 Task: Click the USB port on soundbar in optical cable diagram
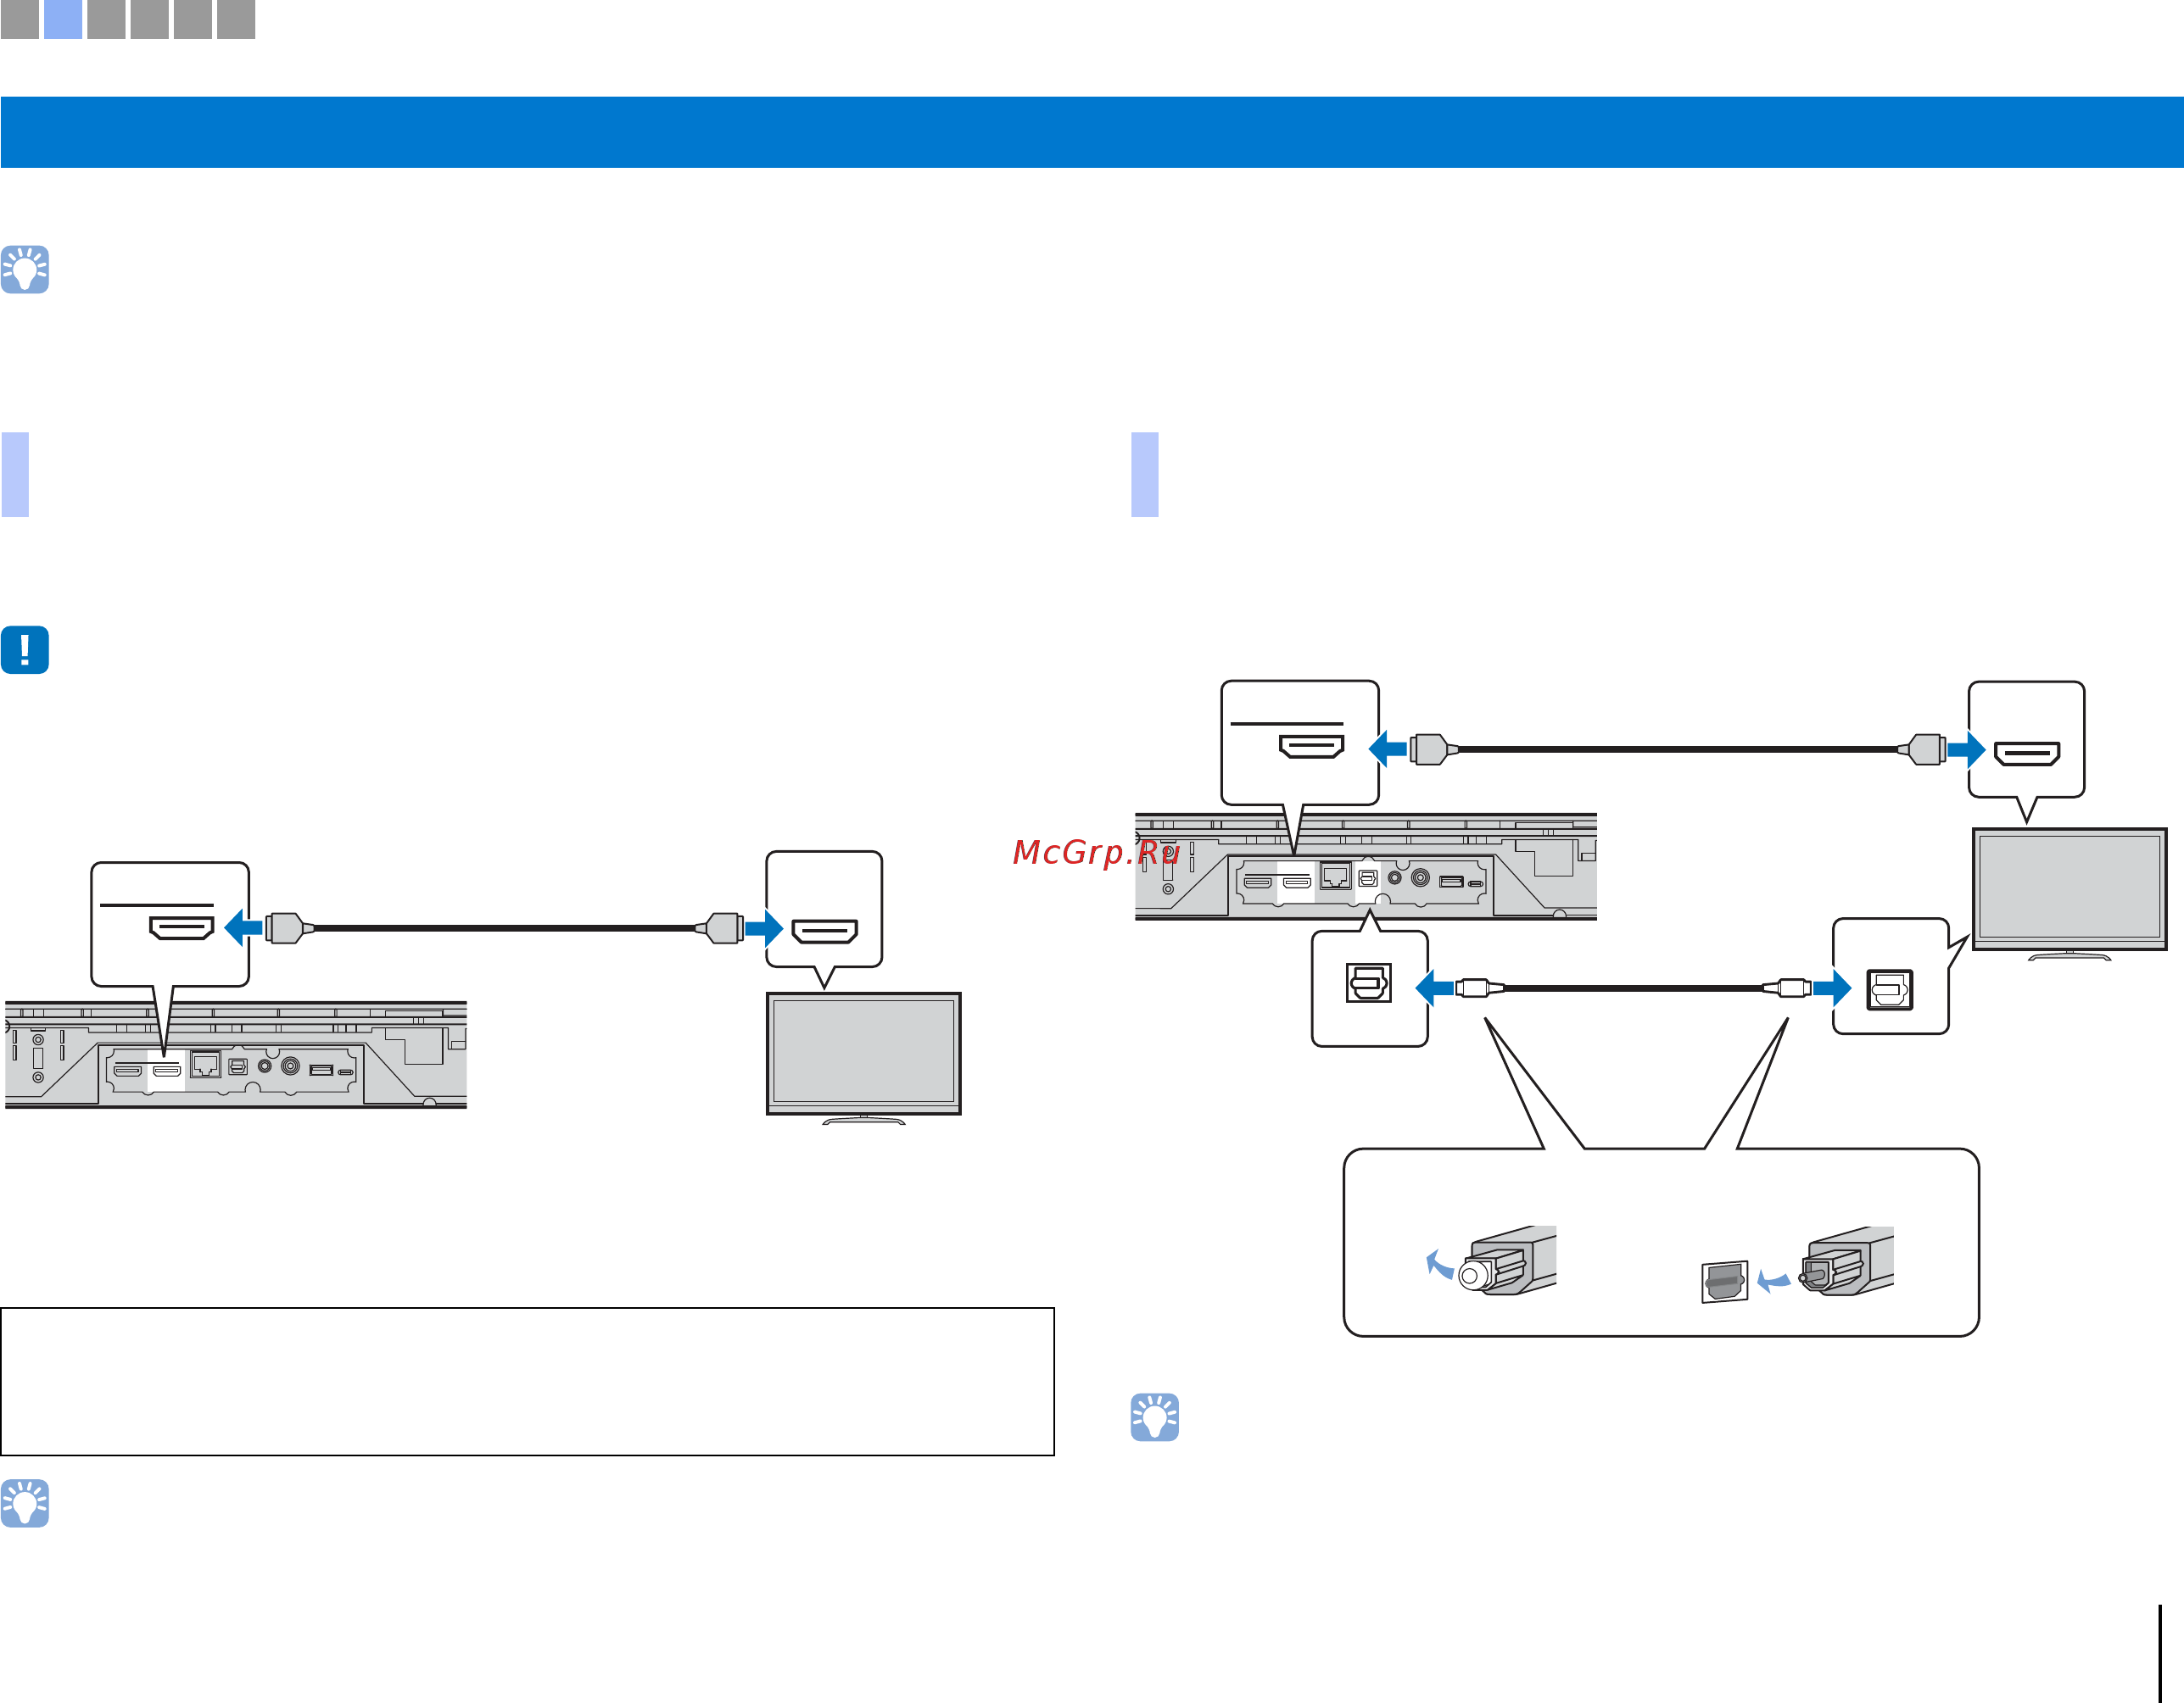tap(1451, 882)
